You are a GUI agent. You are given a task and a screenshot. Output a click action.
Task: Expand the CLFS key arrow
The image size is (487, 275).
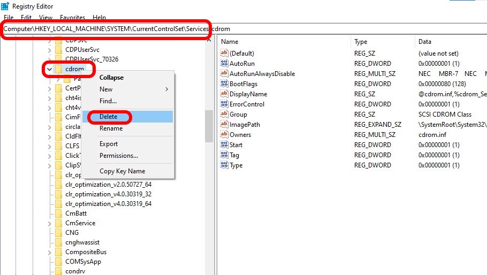(x=49, y=146)
